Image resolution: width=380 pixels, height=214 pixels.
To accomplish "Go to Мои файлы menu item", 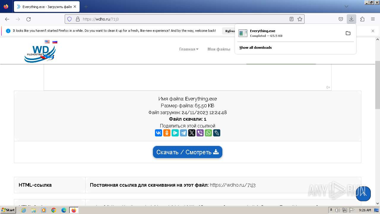I will (219, 49).
